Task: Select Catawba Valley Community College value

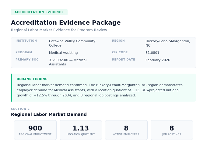Action: click(72, 43)
